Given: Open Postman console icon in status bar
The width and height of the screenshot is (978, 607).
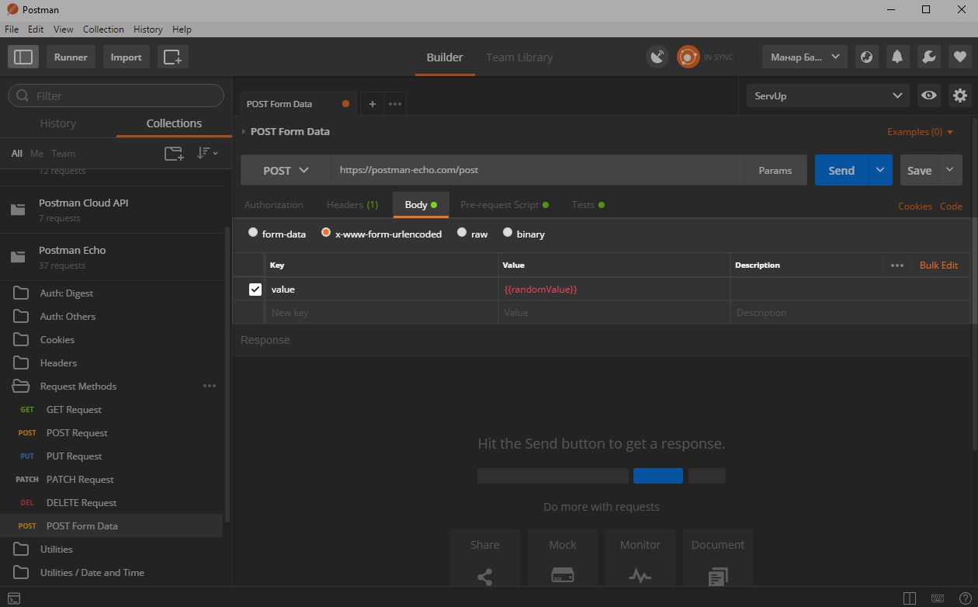Looking at the screenshot, I should point(14,598).
